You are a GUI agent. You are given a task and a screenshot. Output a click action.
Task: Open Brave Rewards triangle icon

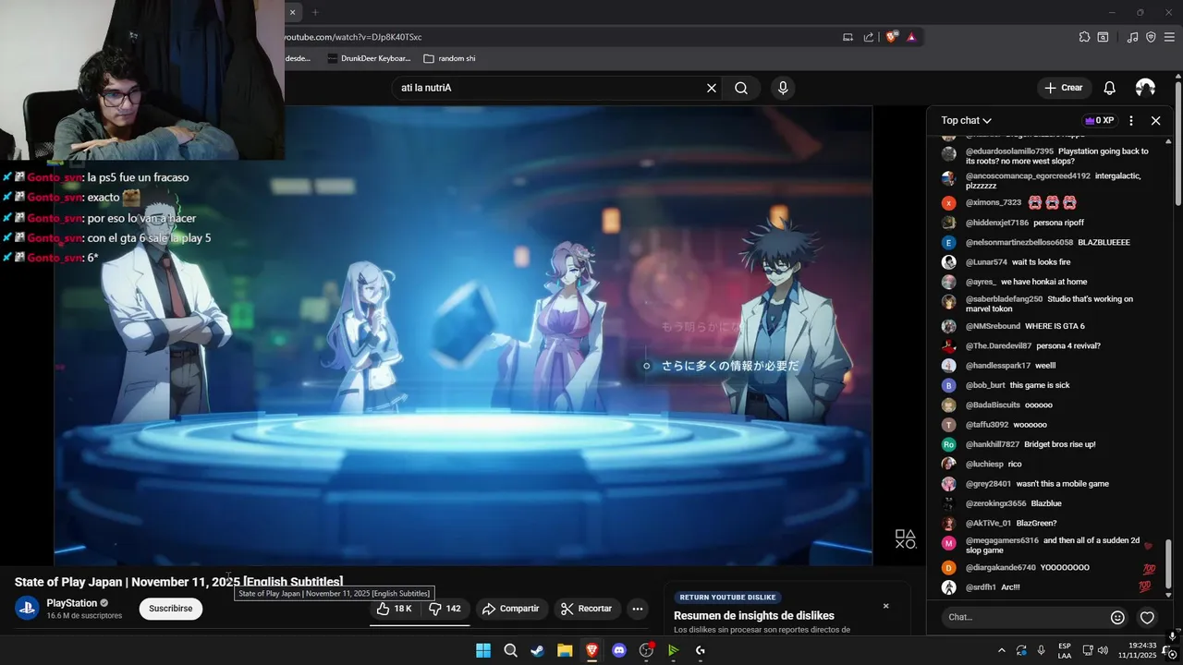pyautogui.click(x=911, y=37)
